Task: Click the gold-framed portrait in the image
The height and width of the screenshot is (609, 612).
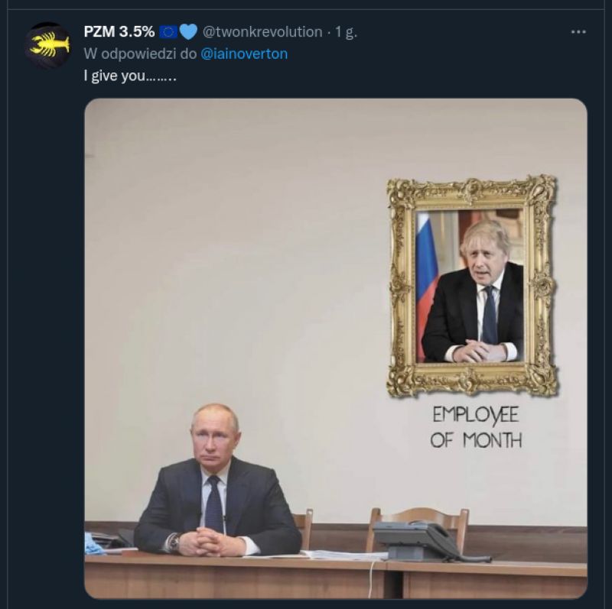Action: [x=472, y=287]
